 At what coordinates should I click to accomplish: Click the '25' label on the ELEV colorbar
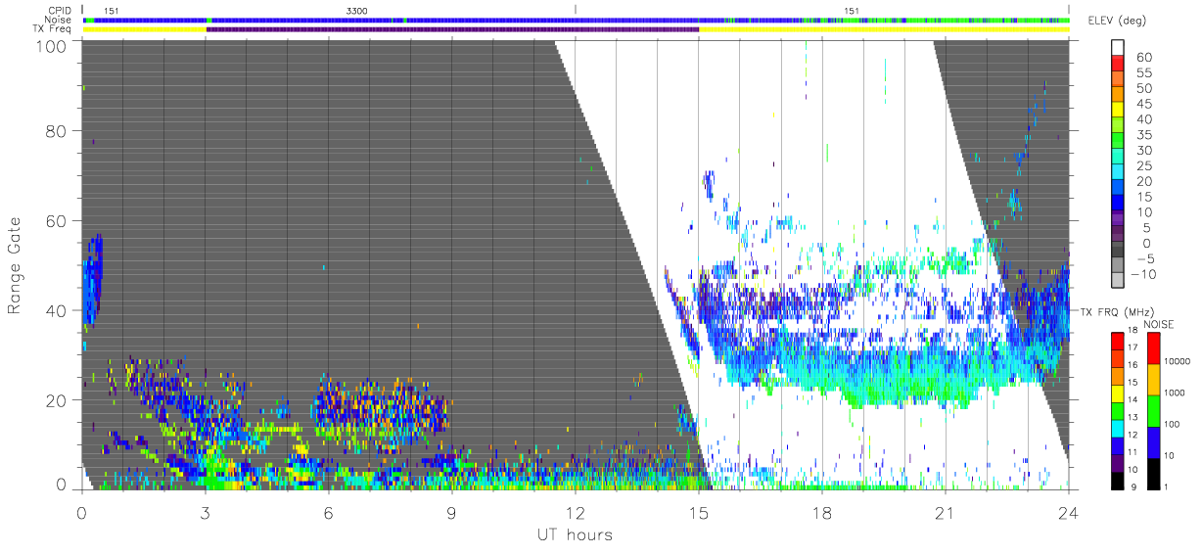coord(1144,165)
